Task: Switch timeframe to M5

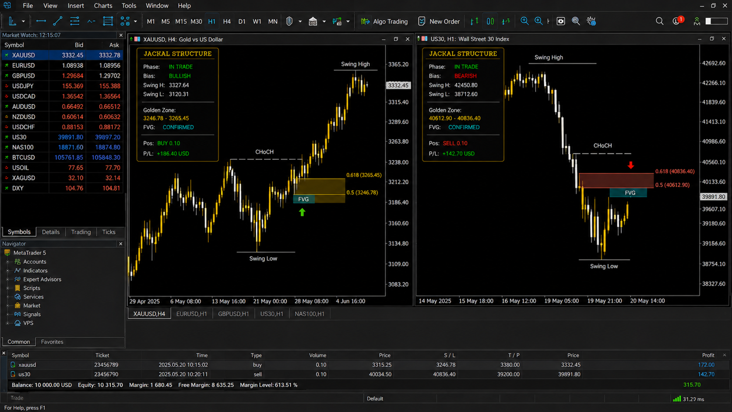Action: point(165,21)
